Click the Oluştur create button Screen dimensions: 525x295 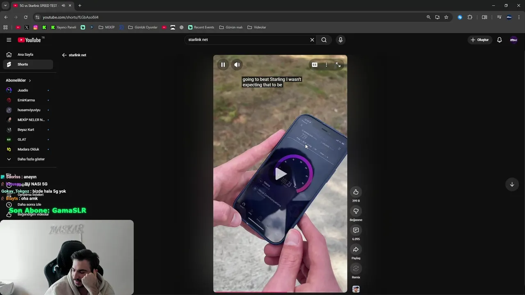point(479,40)
